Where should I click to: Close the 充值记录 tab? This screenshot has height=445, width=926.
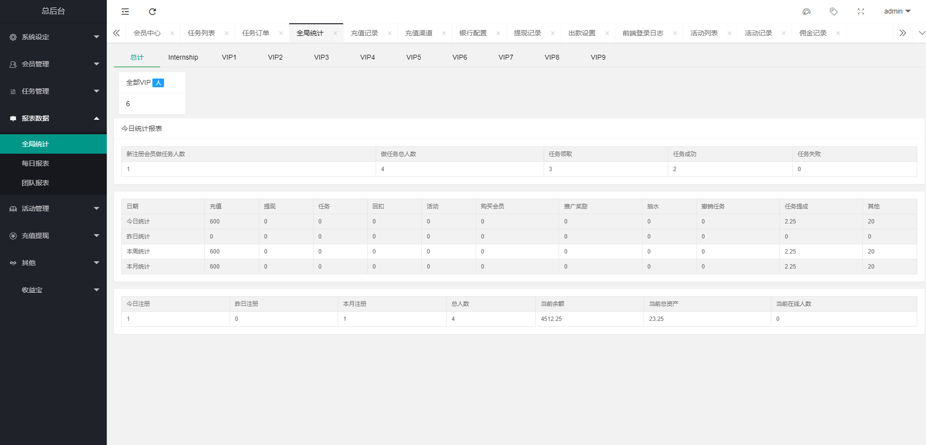(x=390, y=33)
